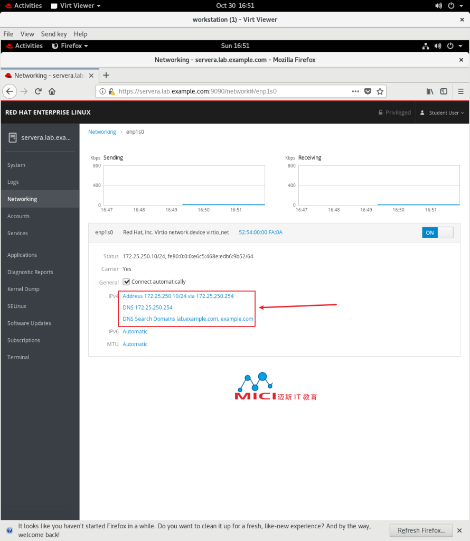Click the MTU Automatic link
470x541 pixels.
[135, 344]
